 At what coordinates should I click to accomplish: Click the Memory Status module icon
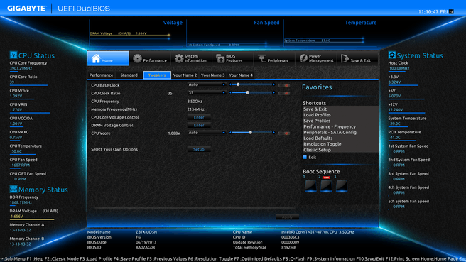13,189
